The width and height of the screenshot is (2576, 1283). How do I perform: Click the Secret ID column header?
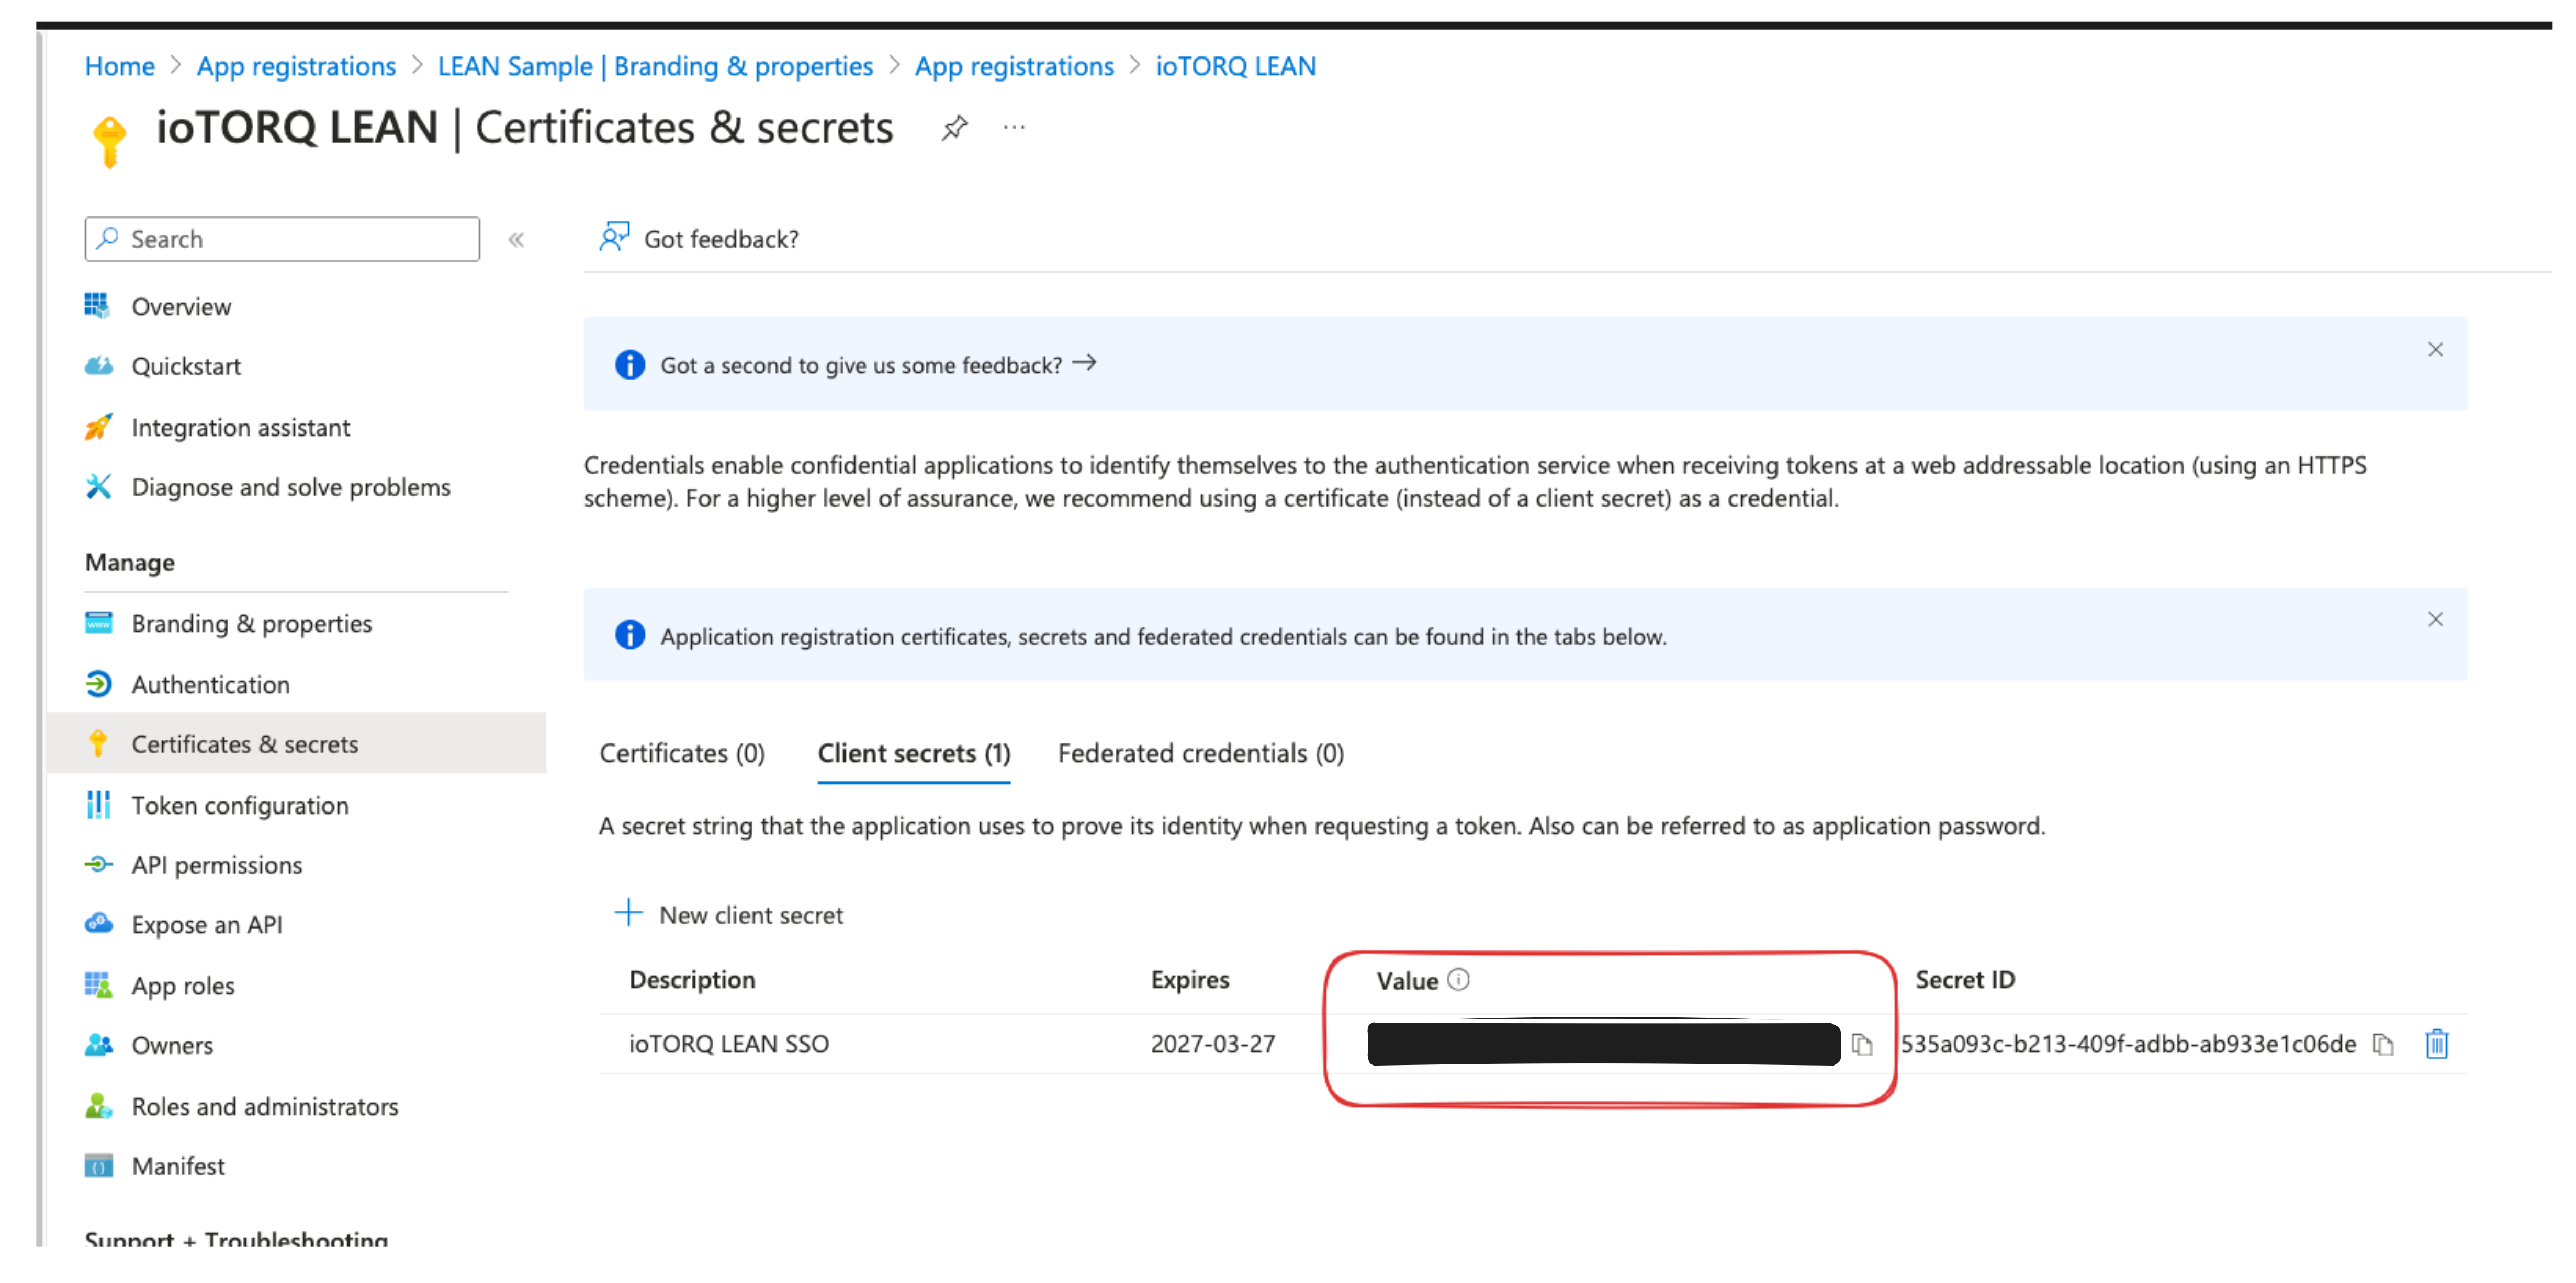pyautogui.click(x=1965, y=980)
